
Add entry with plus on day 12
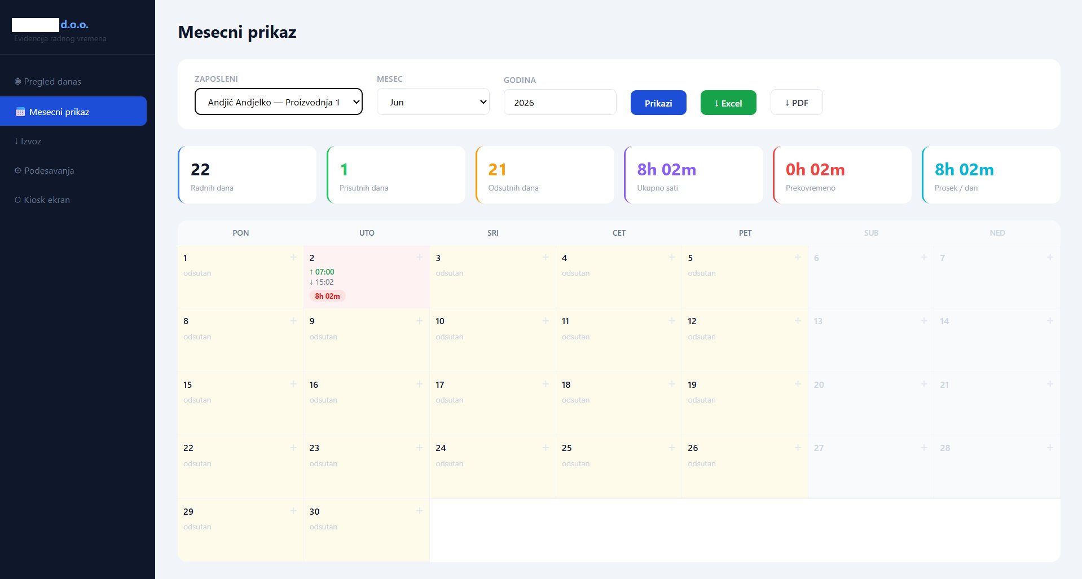[x=798, y=321]
